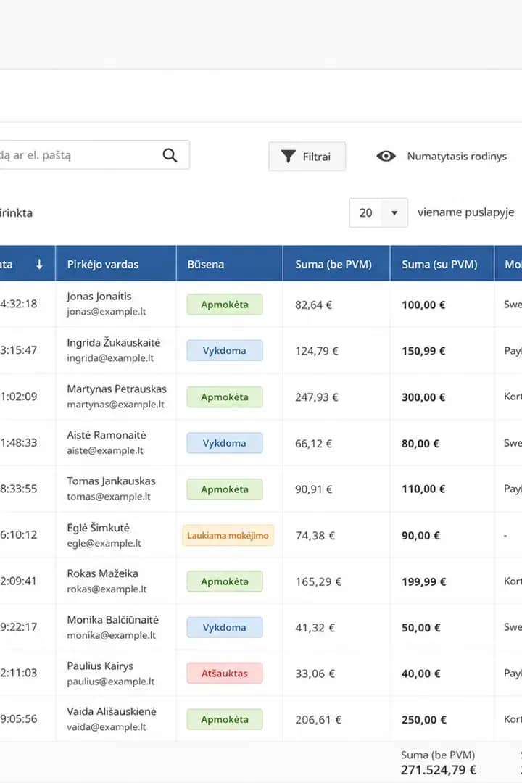
Task: Select email martynas@example.lt
Action: [x=116, y=405]
